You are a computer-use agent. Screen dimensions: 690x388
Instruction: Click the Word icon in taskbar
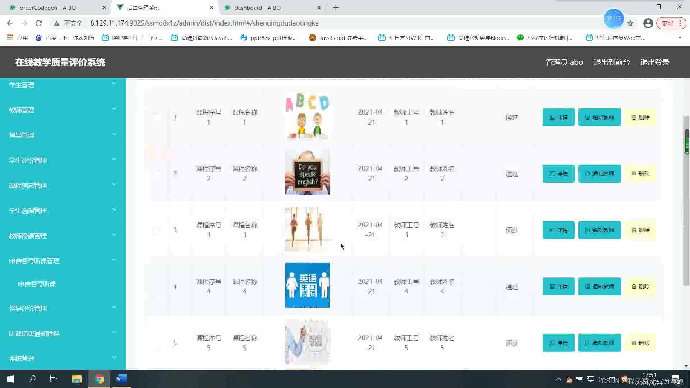(x=121, y=379)
